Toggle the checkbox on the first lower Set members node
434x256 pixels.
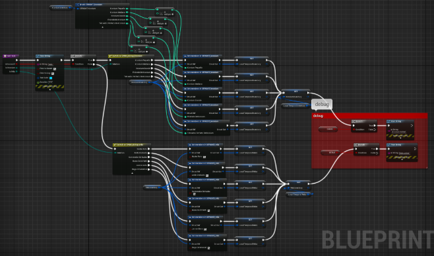point(204,157)
